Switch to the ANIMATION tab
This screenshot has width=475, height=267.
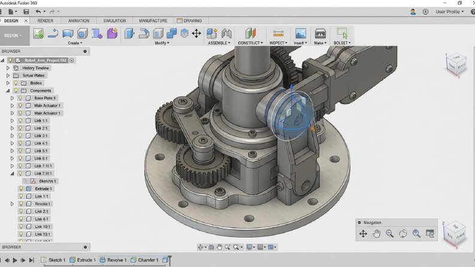coord(78,20)
